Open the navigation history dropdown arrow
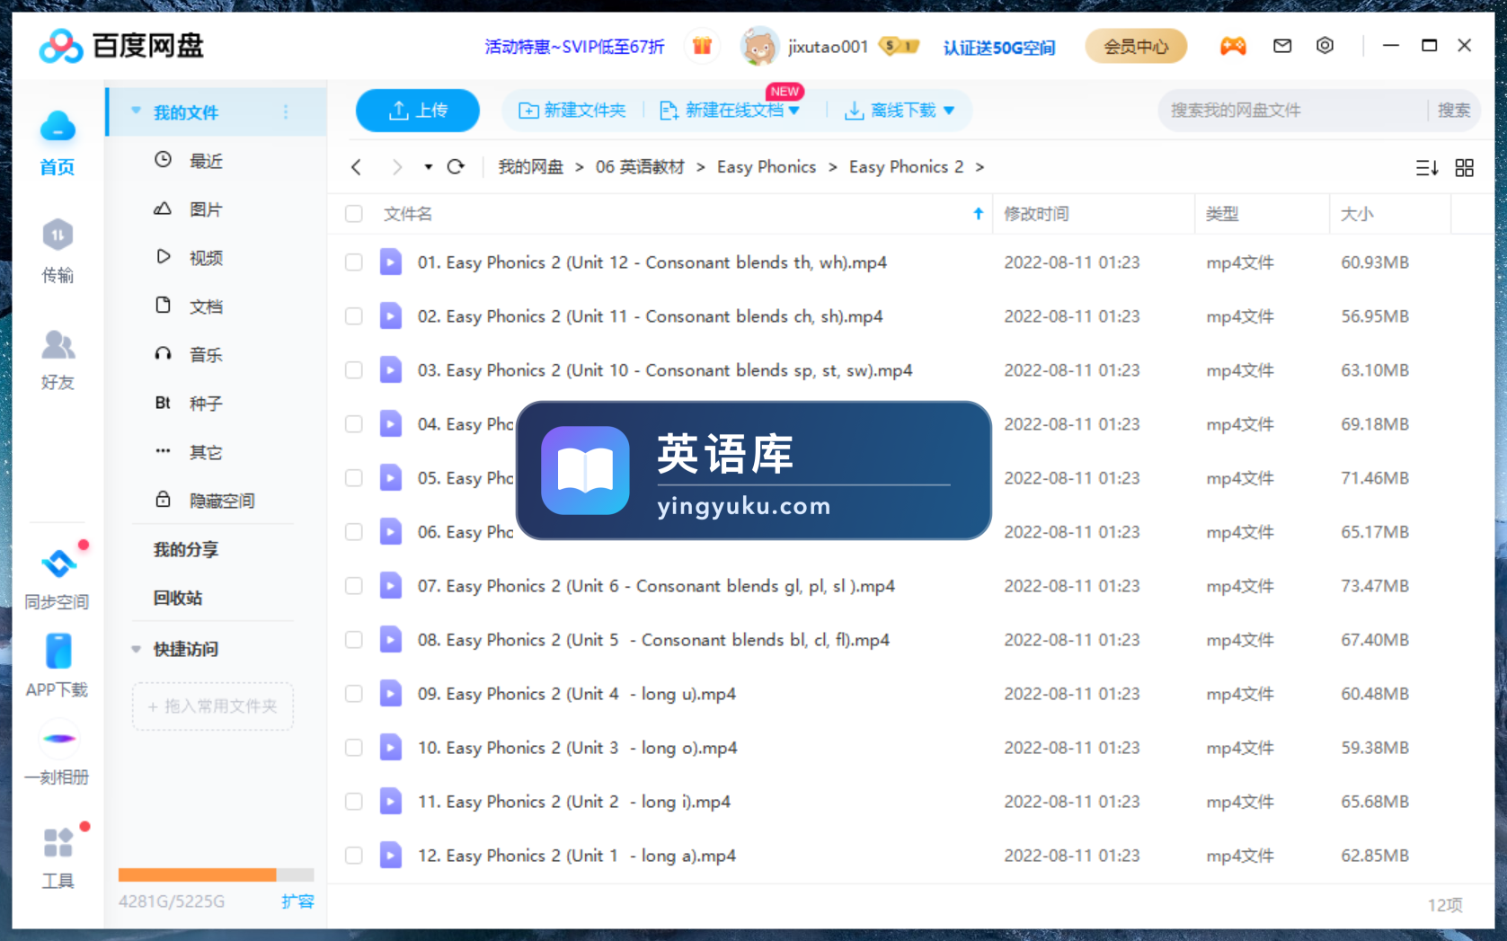The image size is (1507, 941). click(x=428, y=167)
